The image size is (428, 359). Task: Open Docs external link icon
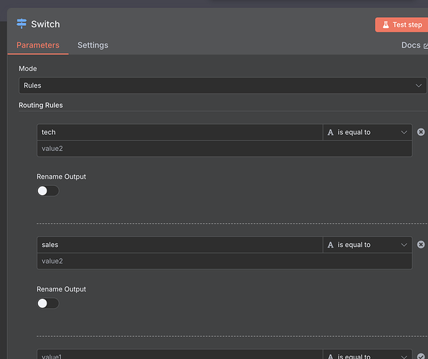click(x=426, y=46)
